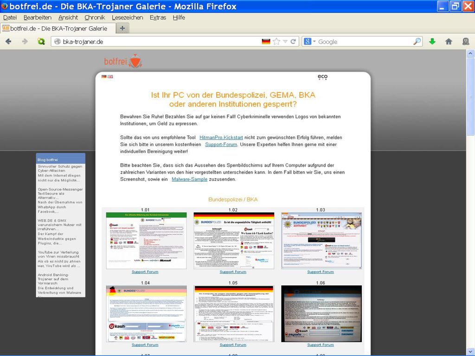
Task: Switch page language via German flag
Action: point(104,76)
